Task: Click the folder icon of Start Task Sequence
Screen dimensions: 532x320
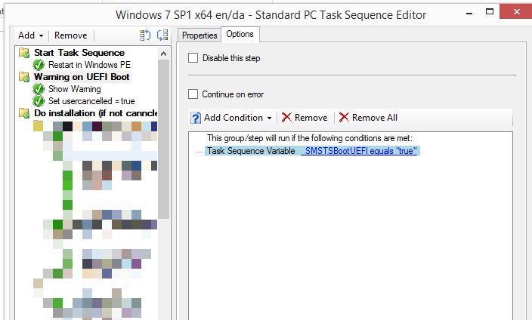Action: [x=24, y=53]
